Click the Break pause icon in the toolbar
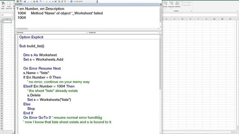This screenshot has width=239, height=134. [x=50, y=1]
